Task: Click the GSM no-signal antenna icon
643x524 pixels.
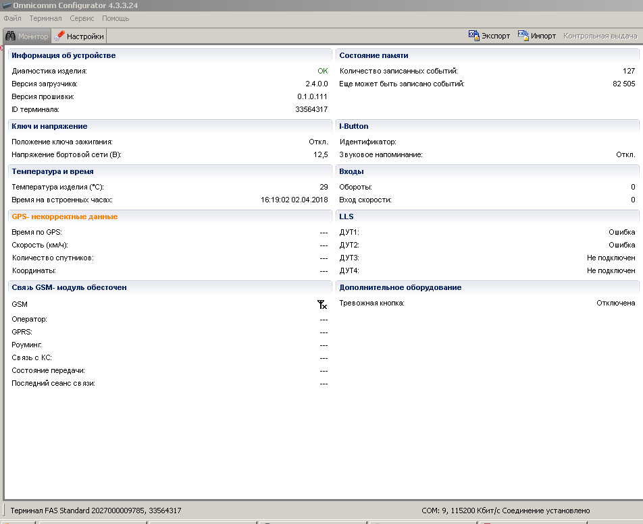Action: (x=322, y=305)
